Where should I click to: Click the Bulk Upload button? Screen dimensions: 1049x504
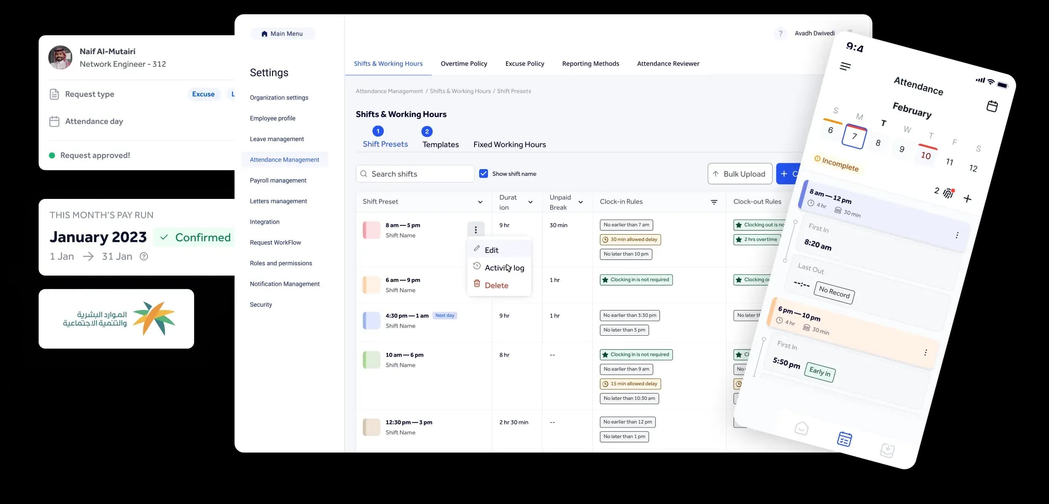[740, 174]
